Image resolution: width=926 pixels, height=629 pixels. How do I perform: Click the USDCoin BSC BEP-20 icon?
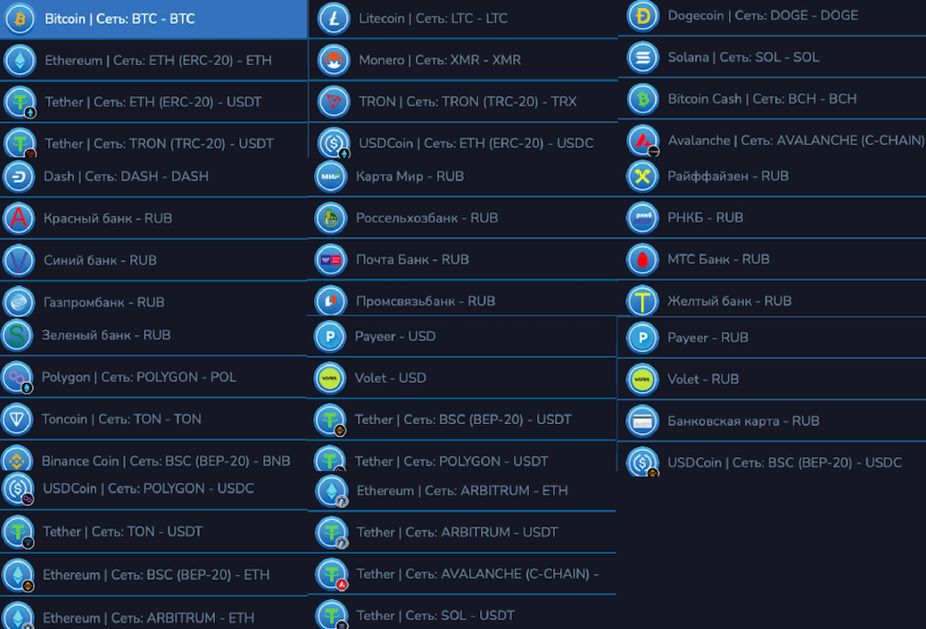[642, 462]
